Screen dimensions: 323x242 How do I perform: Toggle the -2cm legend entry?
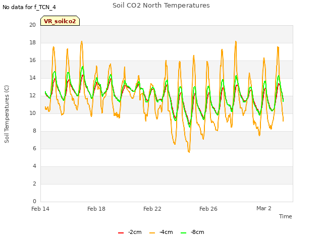point(130,232)
